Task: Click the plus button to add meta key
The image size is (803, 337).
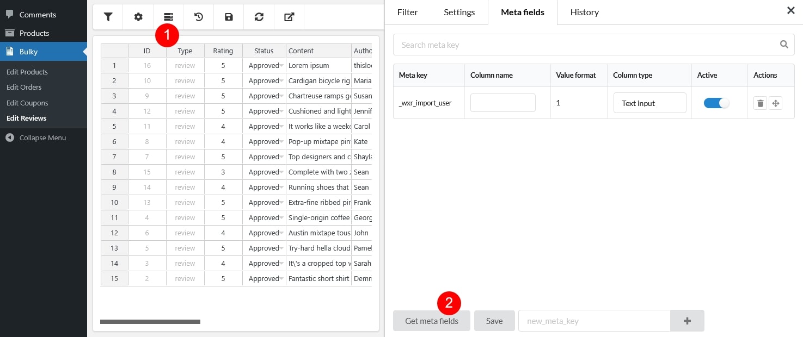Action: point(687,321)
